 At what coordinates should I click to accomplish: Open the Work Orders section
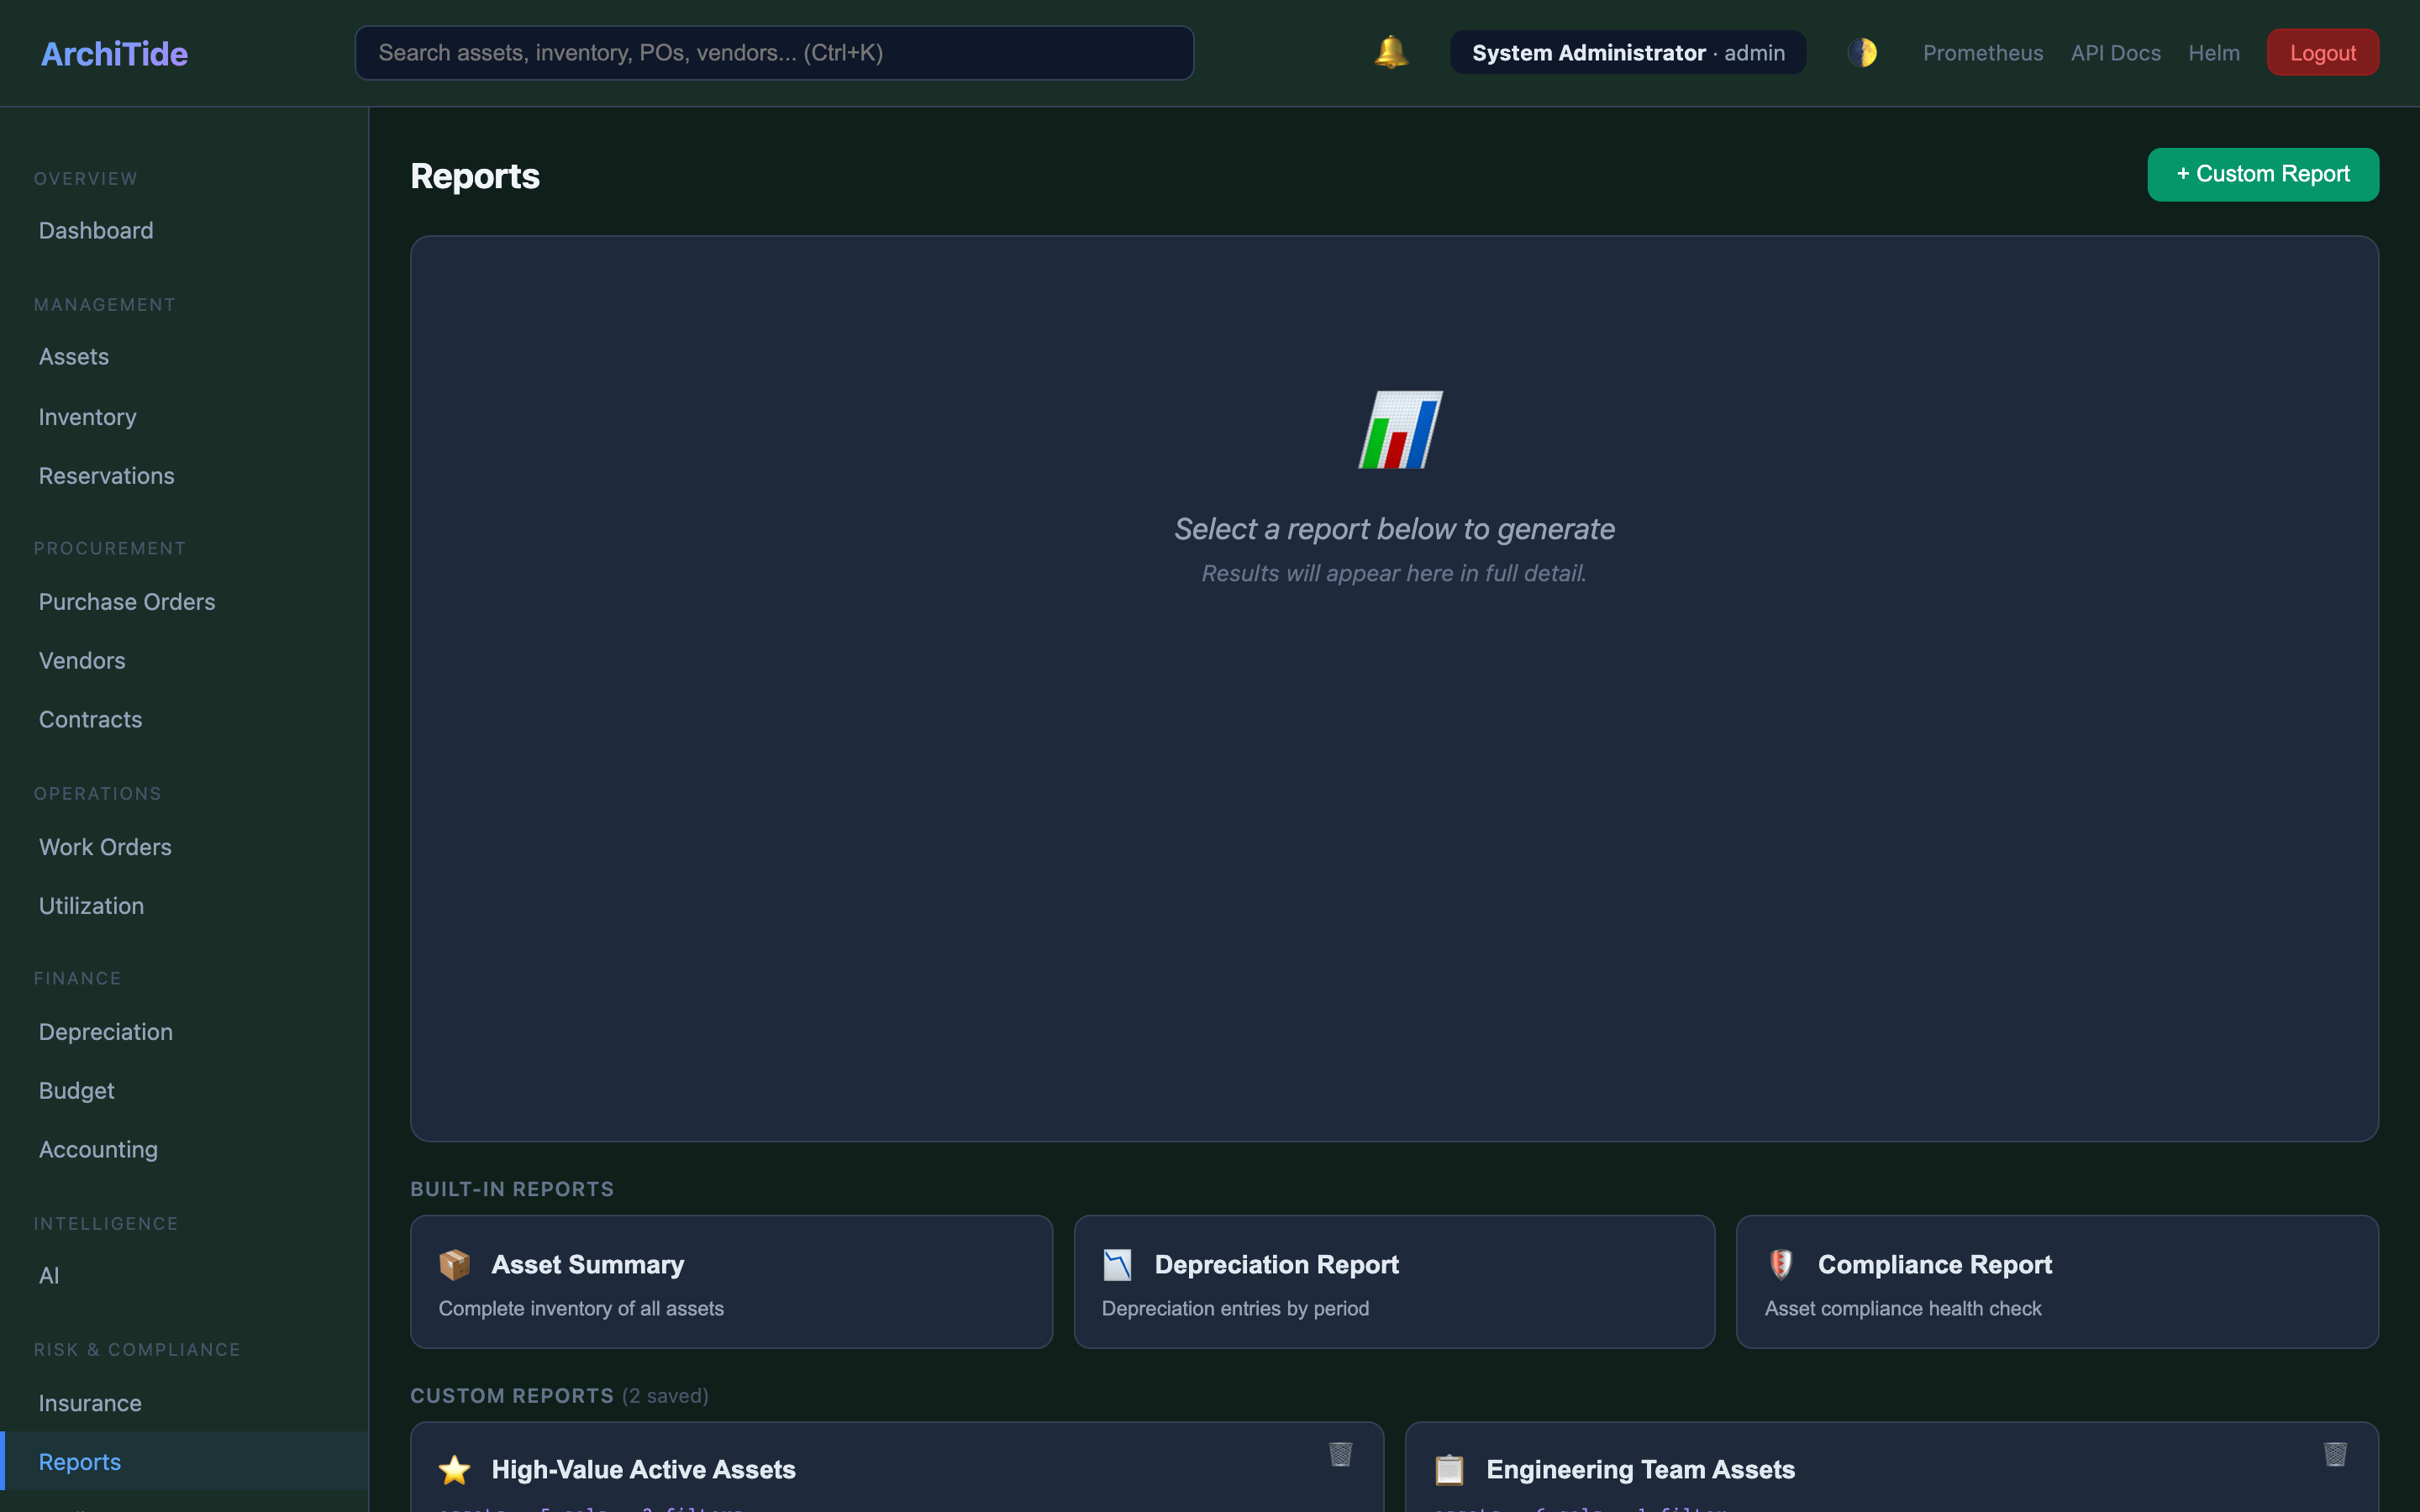click(105, 846)
